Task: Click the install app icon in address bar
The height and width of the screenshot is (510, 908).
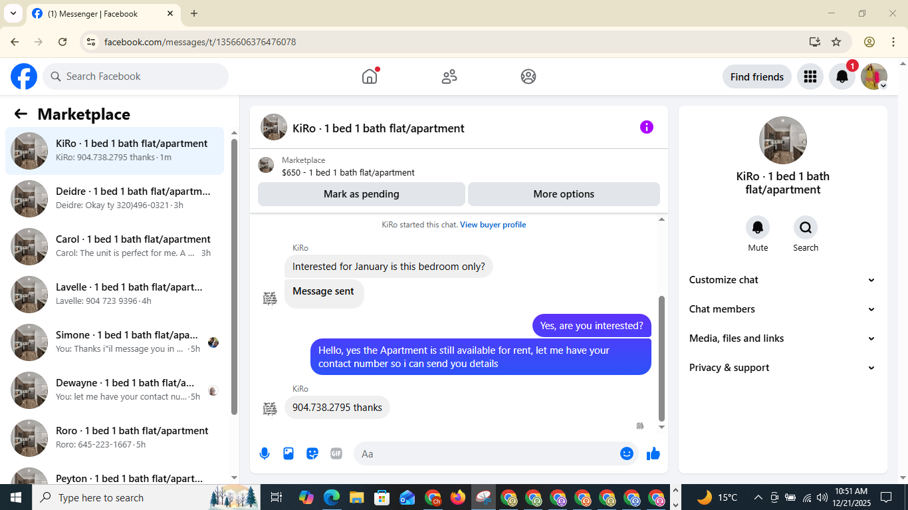Action: tap(815, 42)
